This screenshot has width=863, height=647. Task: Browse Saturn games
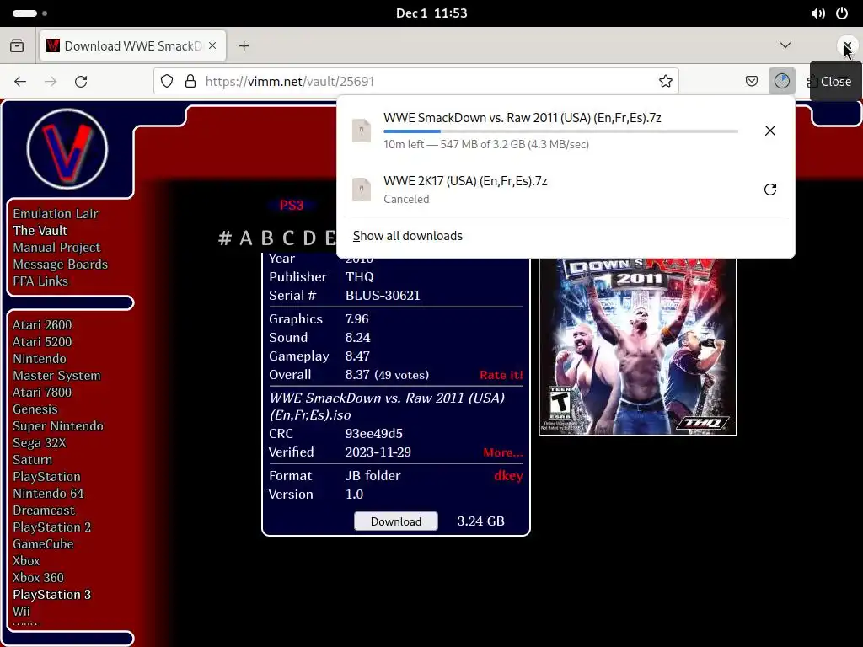[33, 459]
